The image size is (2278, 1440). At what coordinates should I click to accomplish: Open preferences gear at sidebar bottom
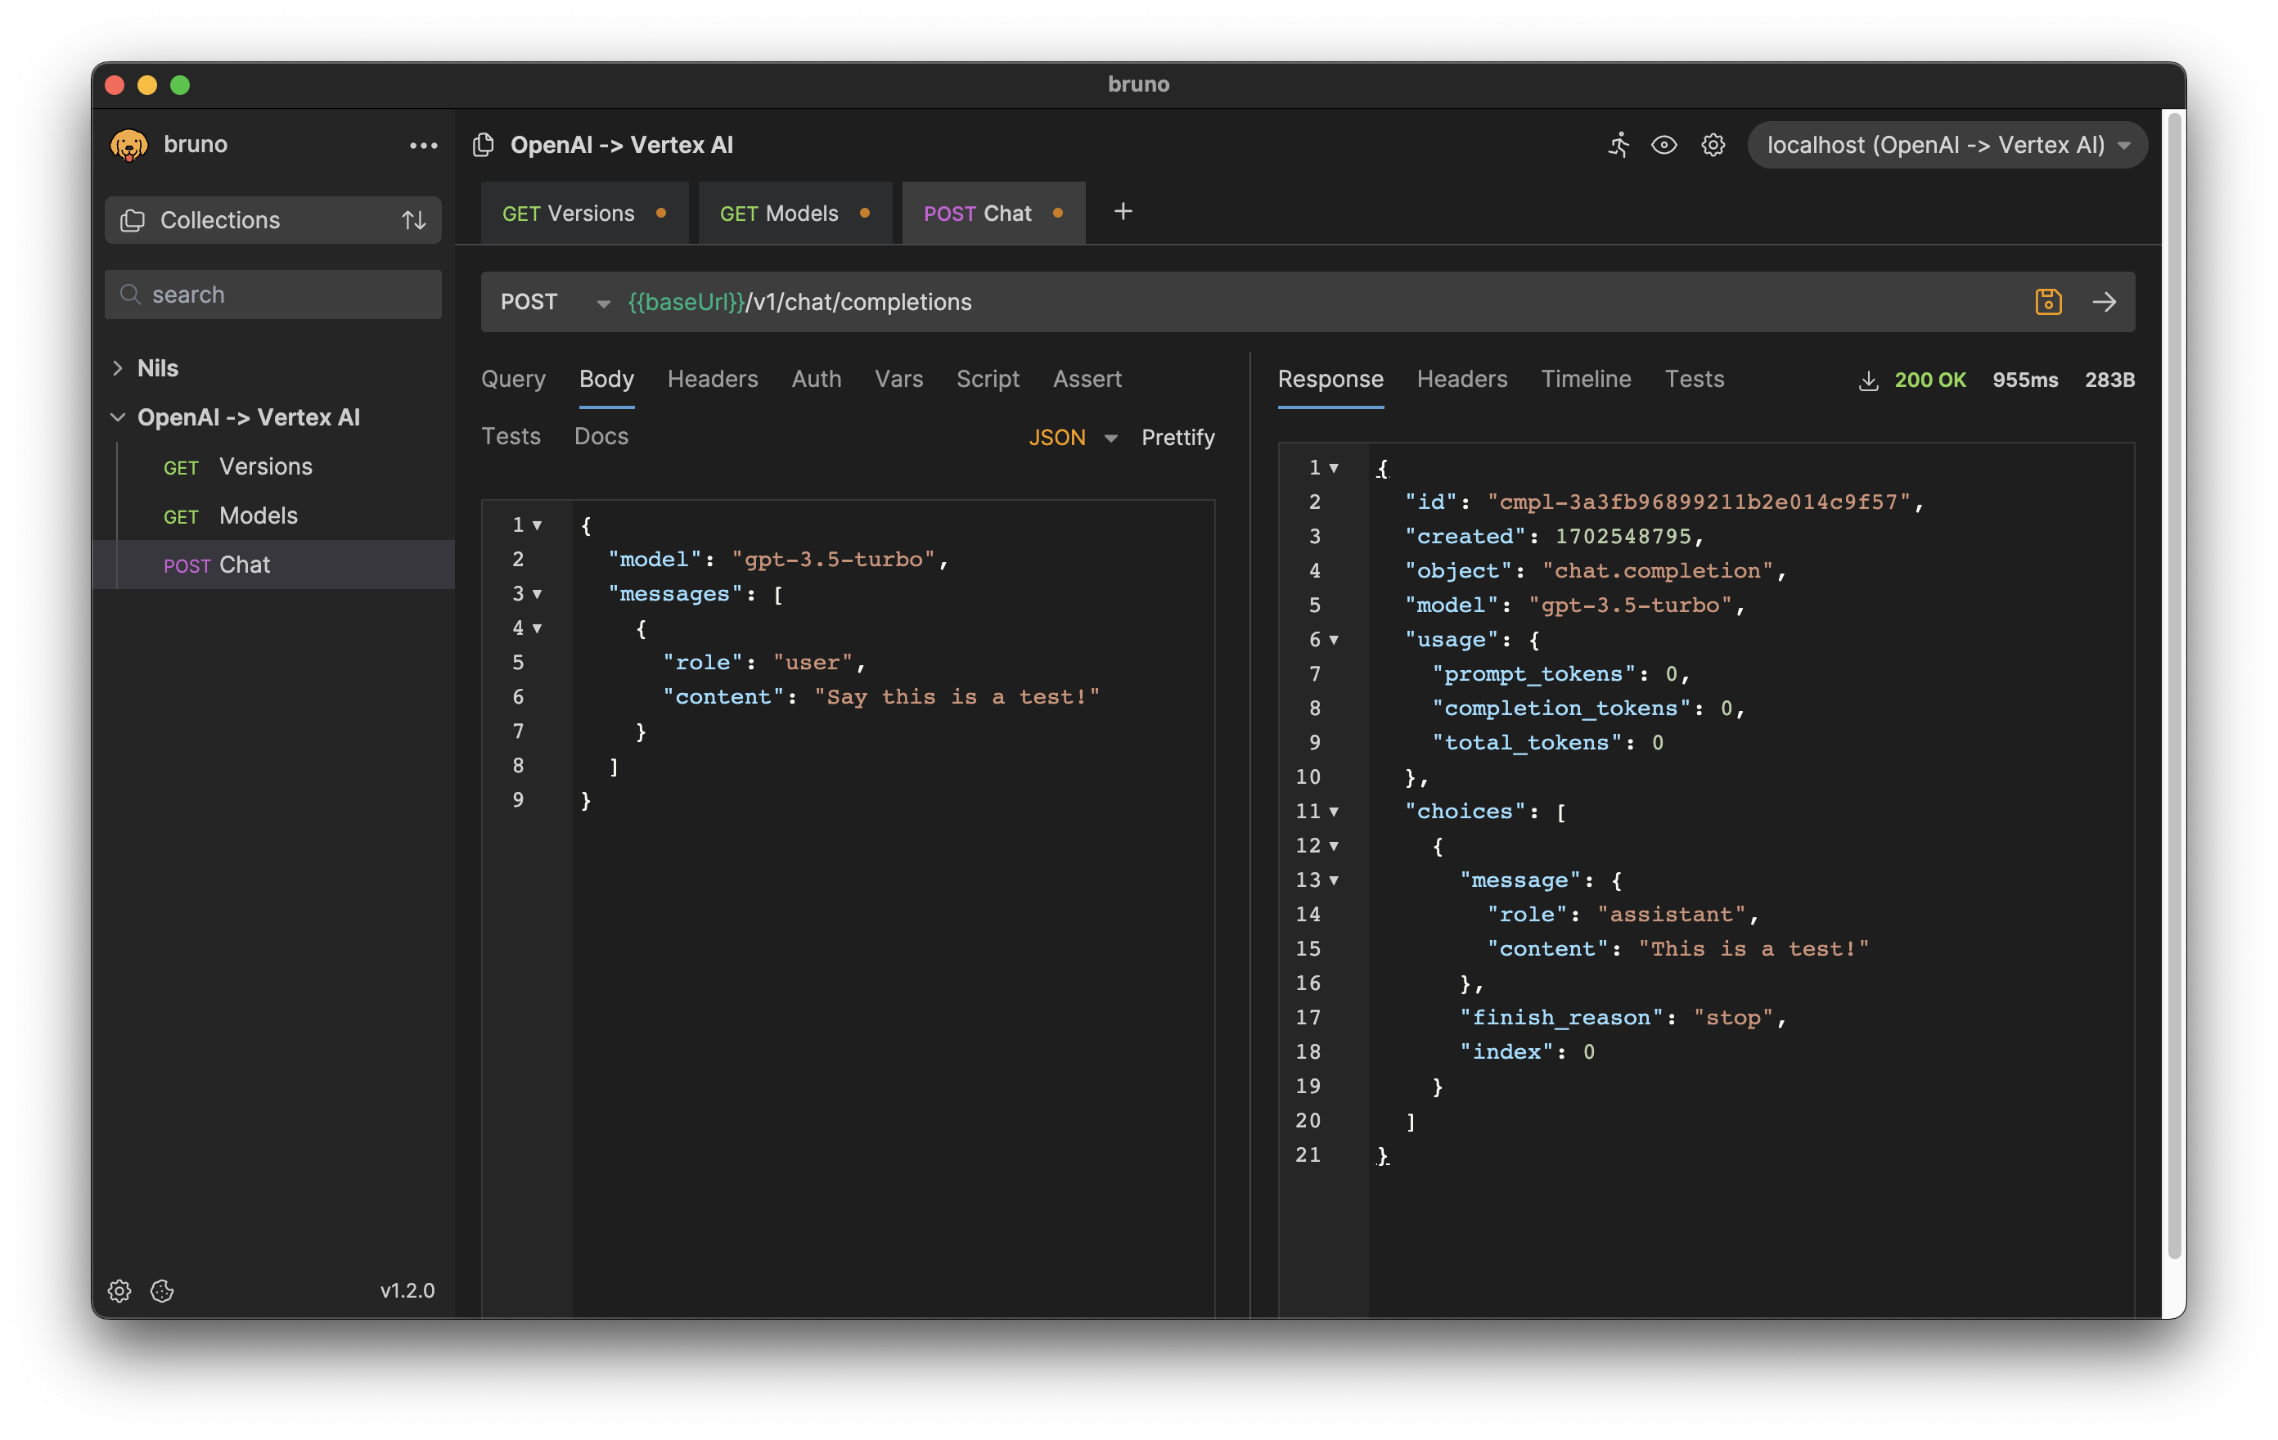(x=119, y=1290)
